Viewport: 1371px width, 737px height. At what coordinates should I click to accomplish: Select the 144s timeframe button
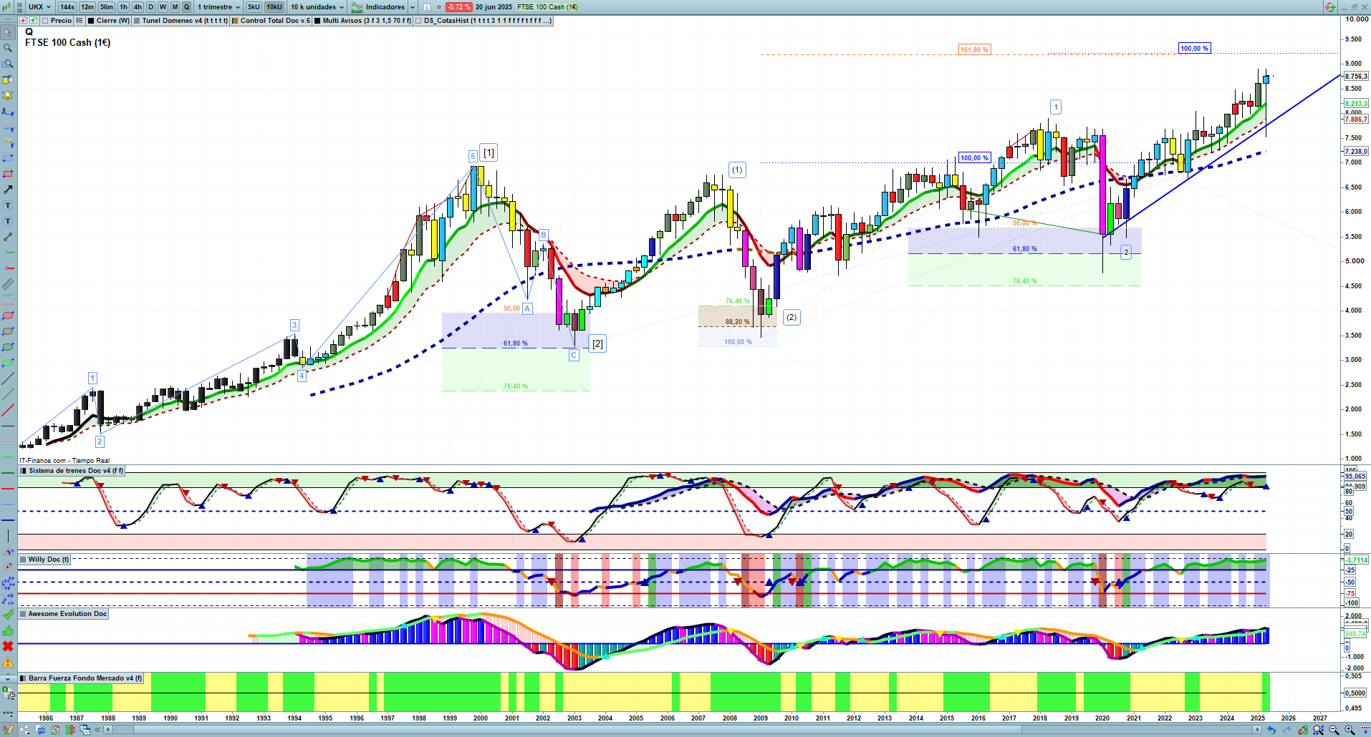(67, 7)
